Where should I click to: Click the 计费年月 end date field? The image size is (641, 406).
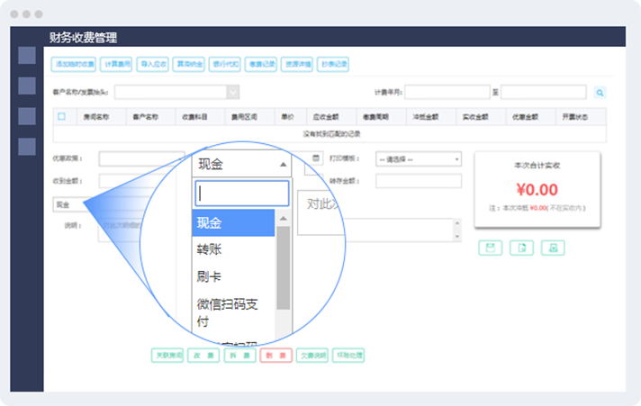(x=544, y=93)
